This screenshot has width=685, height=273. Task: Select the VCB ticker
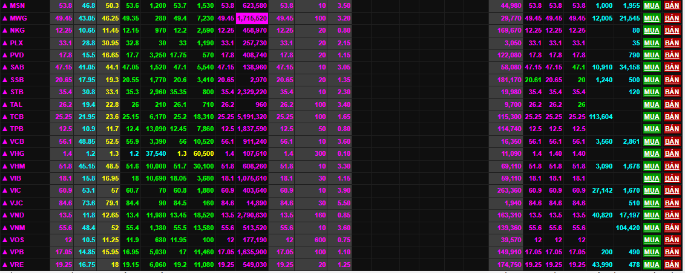tap(16, 141)
